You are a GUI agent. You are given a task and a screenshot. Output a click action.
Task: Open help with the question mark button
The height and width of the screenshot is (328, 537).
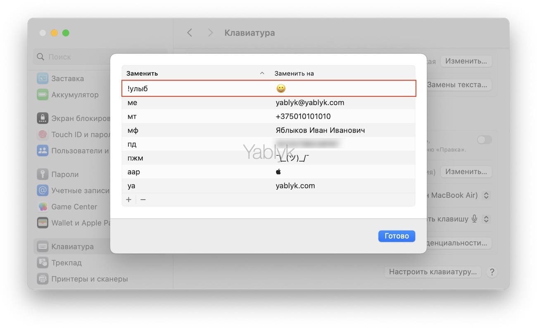click(x=492, y=272)
